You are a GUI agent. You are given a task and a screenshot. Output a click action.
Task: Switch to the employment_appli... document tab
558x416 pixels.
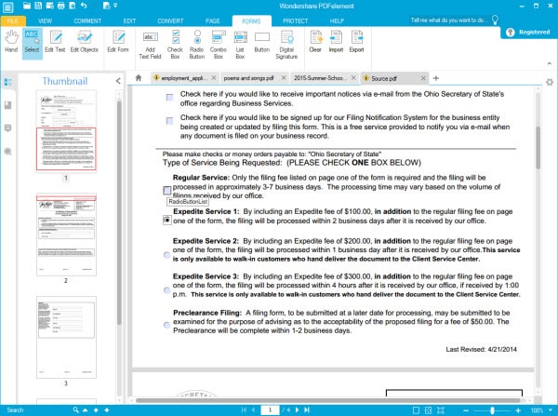pyautogui.click(x=184, y=78)
